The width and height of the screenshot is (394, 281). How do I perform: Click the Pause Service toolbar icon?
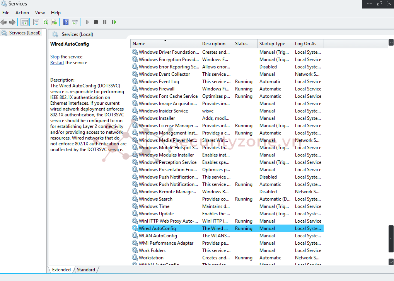[x=105, y=22]
